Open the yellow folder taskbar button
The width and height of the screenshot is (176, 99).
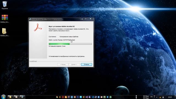pos(10,97)
